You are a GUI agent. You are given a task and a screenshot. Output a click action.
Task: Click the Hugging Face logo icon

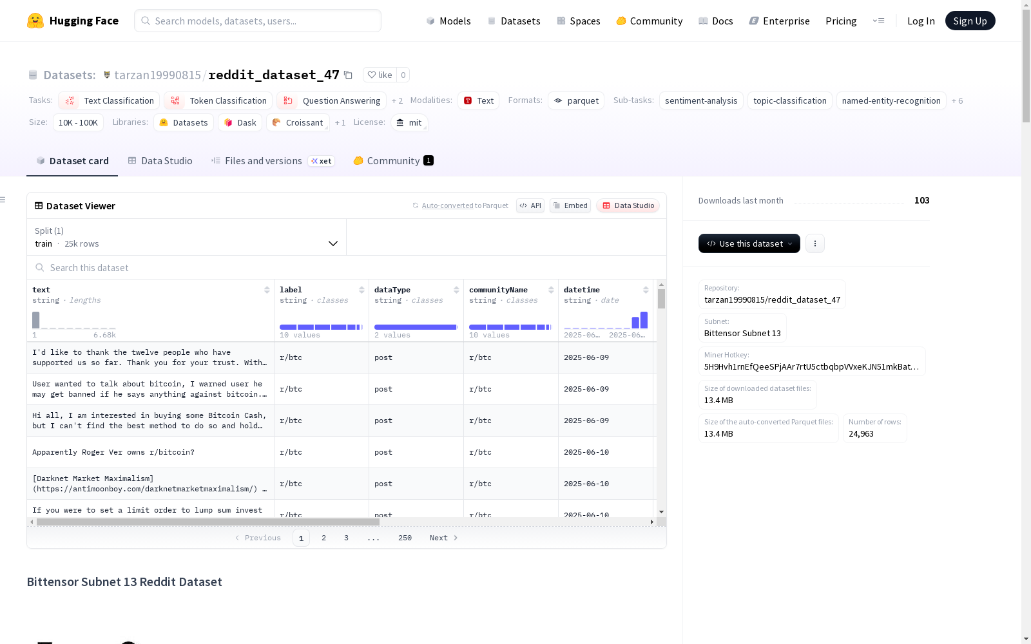tap(35, 21)
